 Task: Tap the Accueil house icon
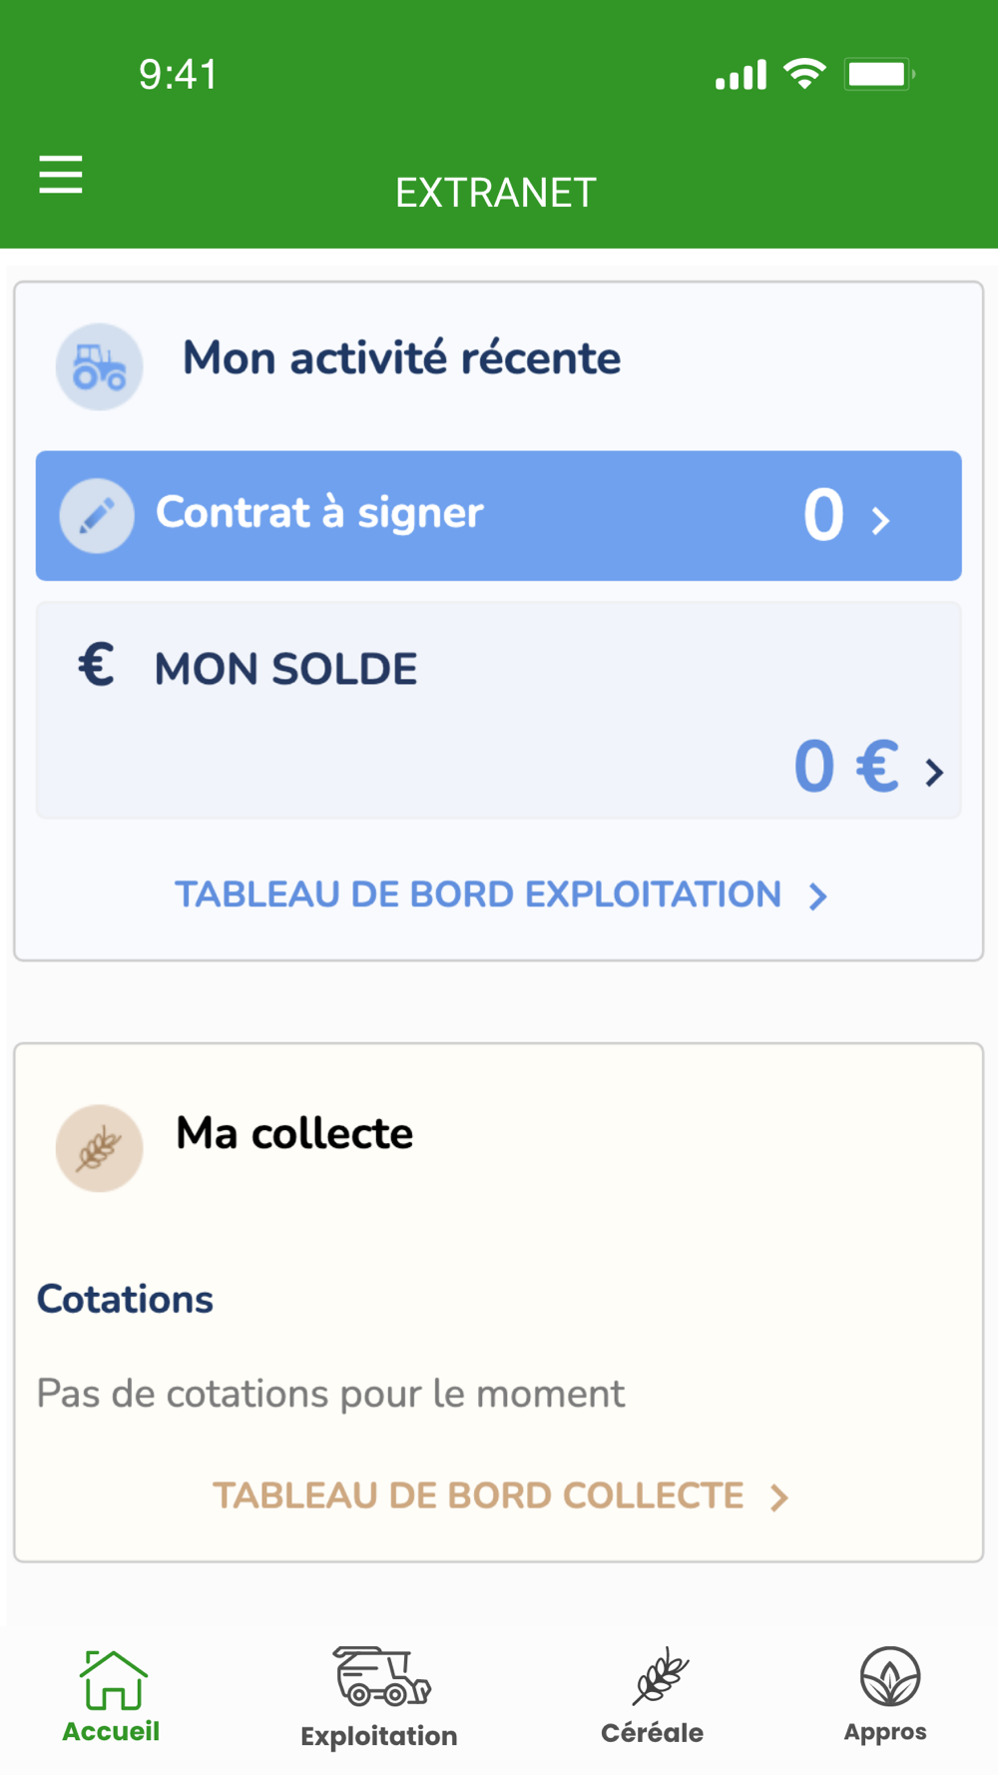pos(113,1679)
